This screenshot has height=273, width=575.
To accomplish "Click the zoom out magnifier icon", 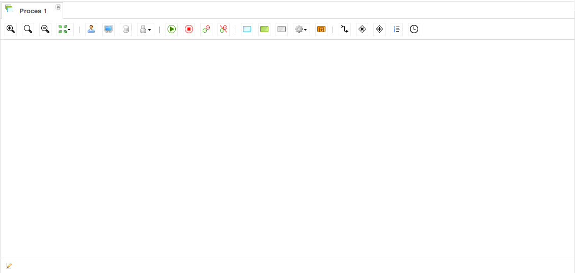I will [45, 30].
